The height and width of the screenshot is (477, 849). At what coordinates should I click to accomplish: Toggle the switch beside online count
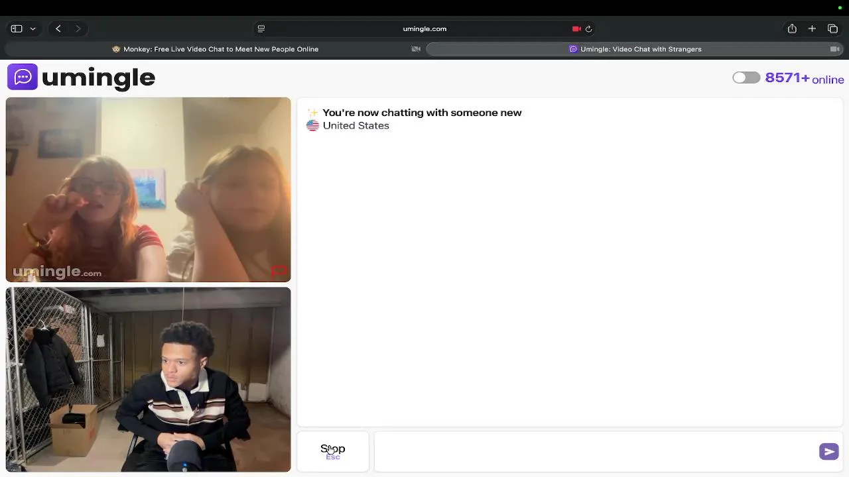click(746, 78)
